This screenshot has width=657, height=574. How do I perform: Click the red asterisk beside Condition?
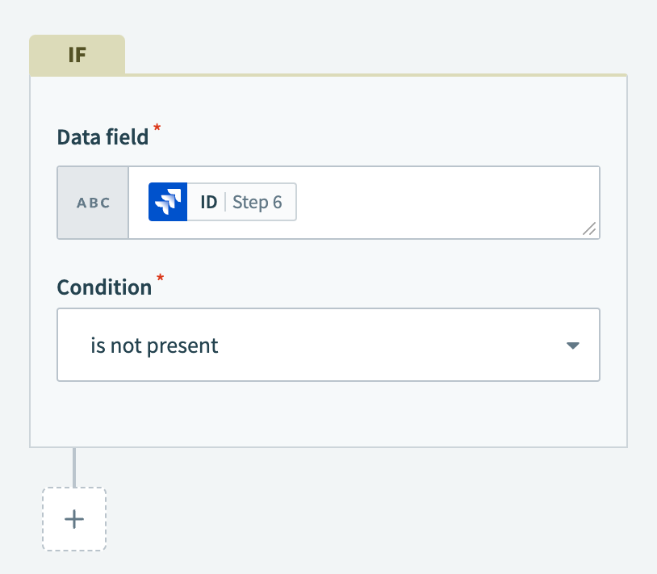pyautogui.click(x=160, y=279)
